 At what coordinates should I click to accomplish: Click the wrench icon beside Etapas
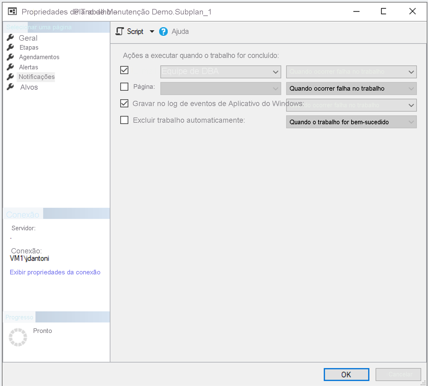[x=10, y=47]
